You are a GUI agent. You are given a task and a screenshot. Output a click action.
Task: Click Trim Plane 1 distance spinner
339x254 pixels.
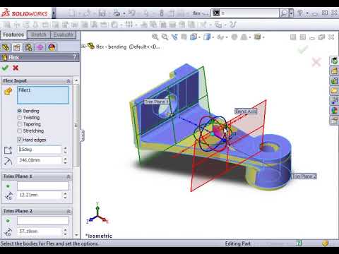[65, 195]
